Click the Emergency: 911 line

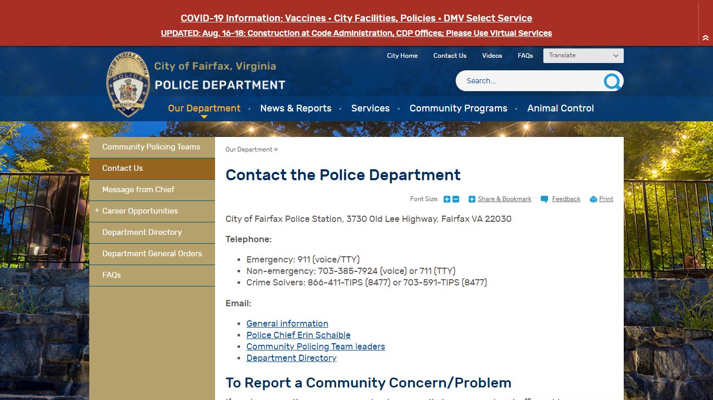303,259
